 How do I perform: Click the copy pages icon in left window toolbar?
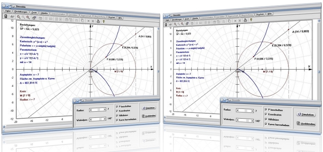click(82, 20)
